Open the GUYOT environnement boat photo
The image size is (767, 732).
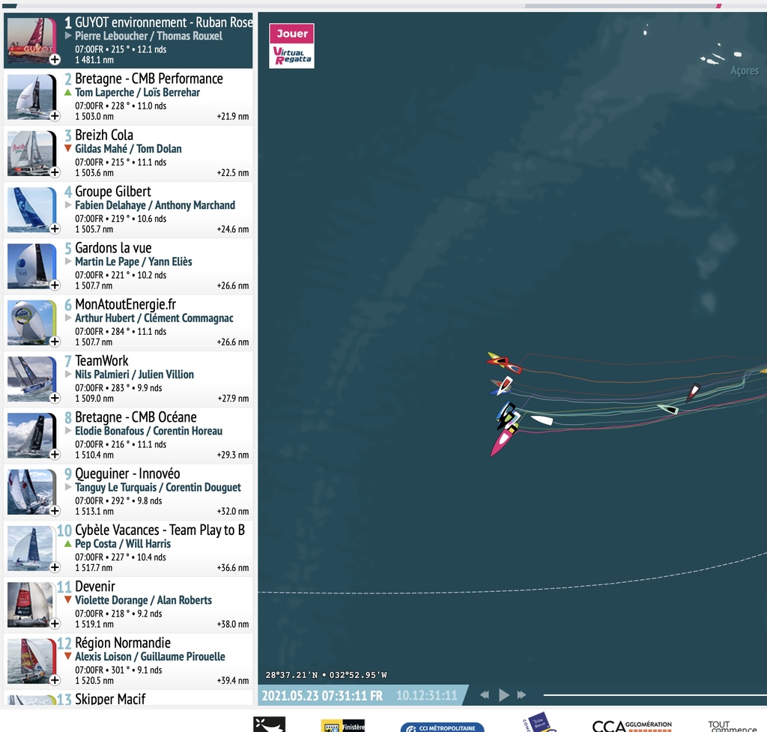point(31,40)
